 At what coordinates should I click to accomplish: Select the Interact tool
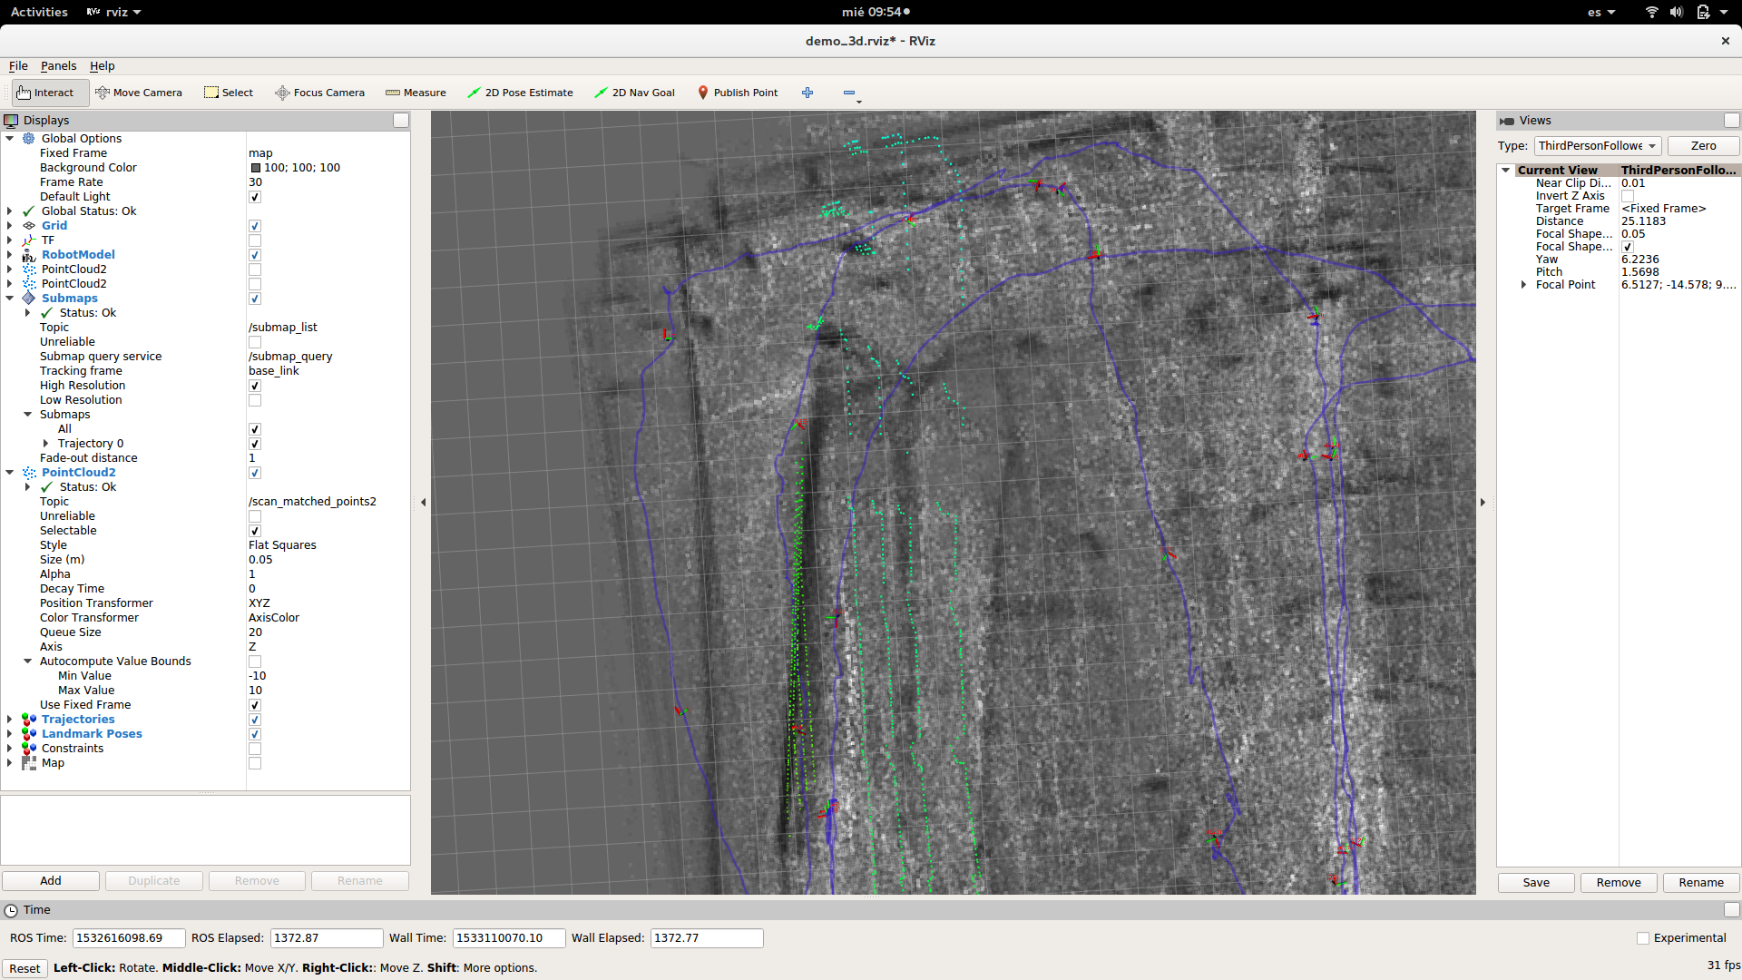click(48, 93)
